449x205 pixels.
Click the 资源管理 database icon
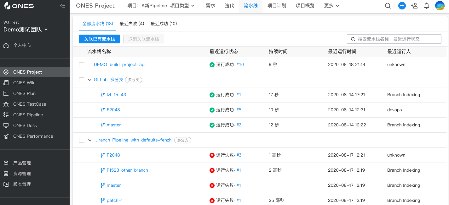pyautogui.click(x=6, y=174)
